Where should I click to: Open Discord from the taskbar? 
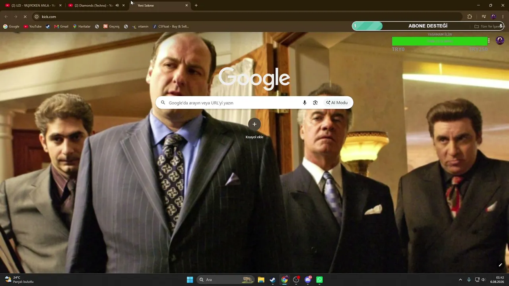coord(308,280)
